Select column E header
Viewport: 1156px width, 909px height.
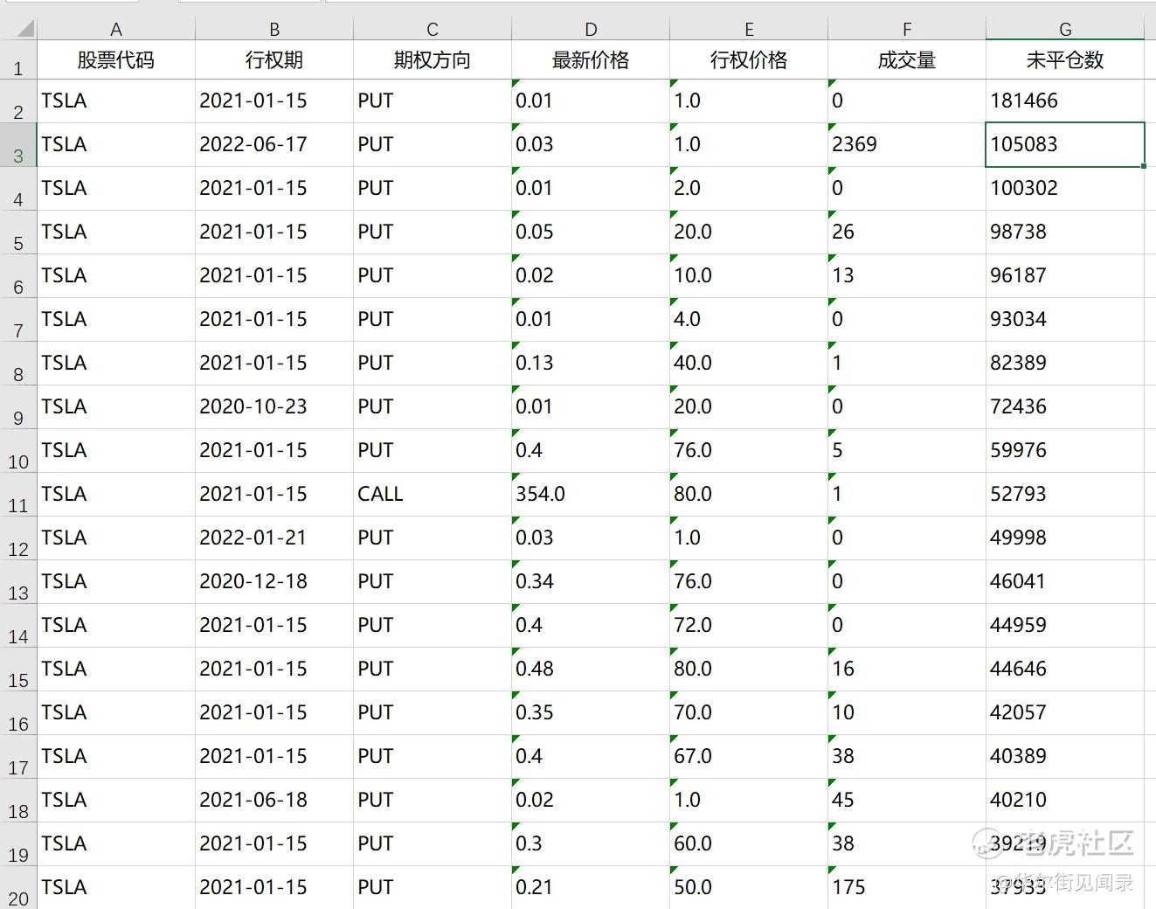748,29
